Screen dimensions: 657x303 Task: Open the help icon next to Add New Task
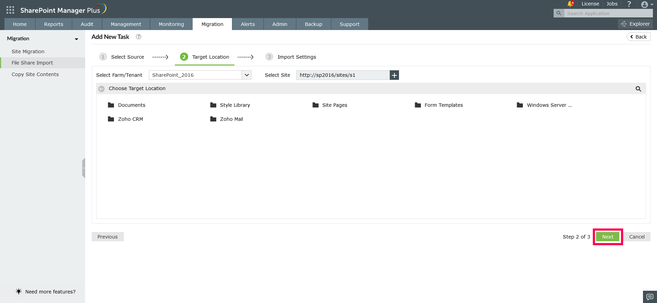coord(139,37)
